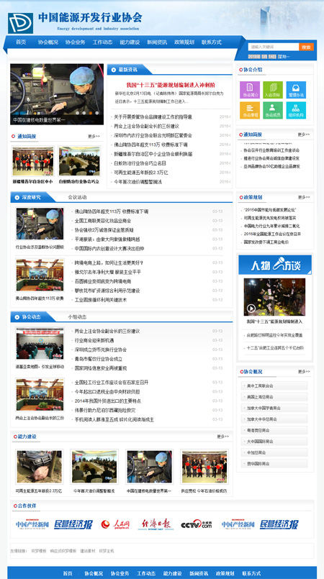The width and height of the screenshot is (324, 579).
Task: Open the 十三五 energy plan headline
Action: 171,85
